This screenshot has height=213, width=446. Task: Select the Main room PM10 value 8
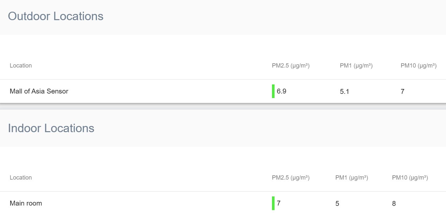point(394,204)
